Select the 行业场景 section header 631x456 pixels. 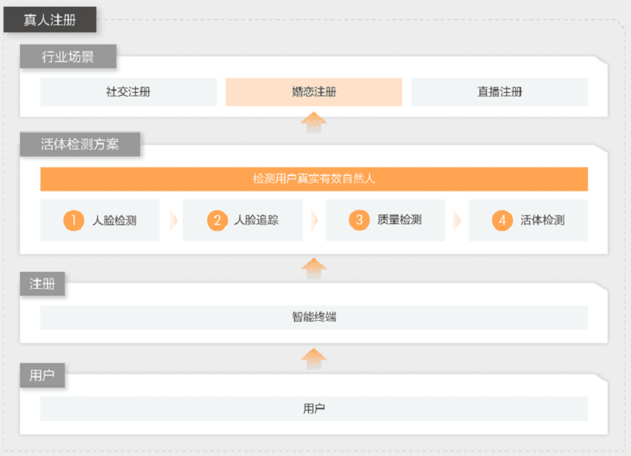(68, 56)
